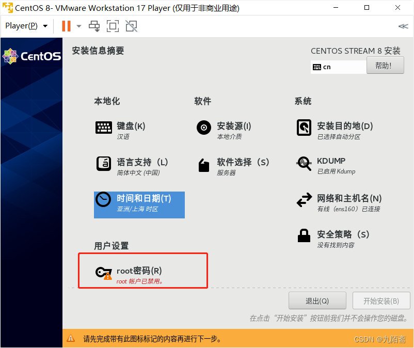Click the '服务器' subtitle text
Image resolution: width=414 pixels, height=348 pixels.
tap(226, 172)
